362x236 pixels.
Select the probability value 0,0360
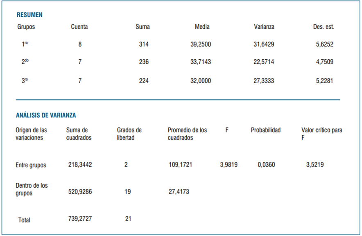coord(267,165)
